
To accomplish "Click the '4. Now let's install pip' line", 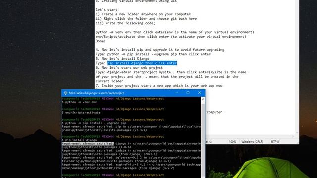I will coord(160,50).
